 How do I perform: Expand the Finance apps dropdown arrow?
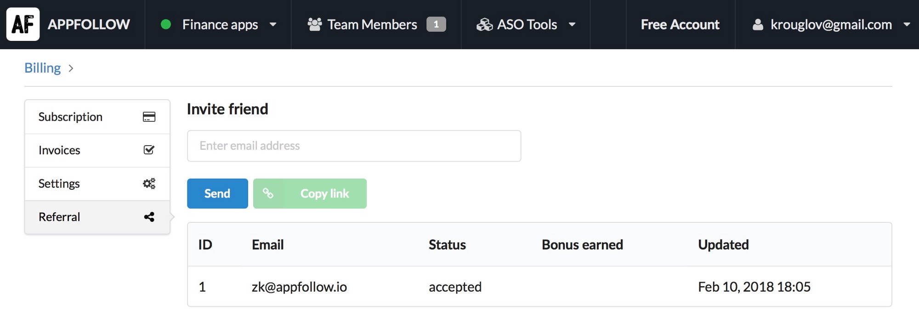pos(273,24)
